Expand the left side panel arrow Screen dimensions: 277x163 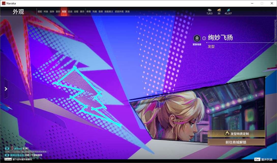tap(6, 89)
